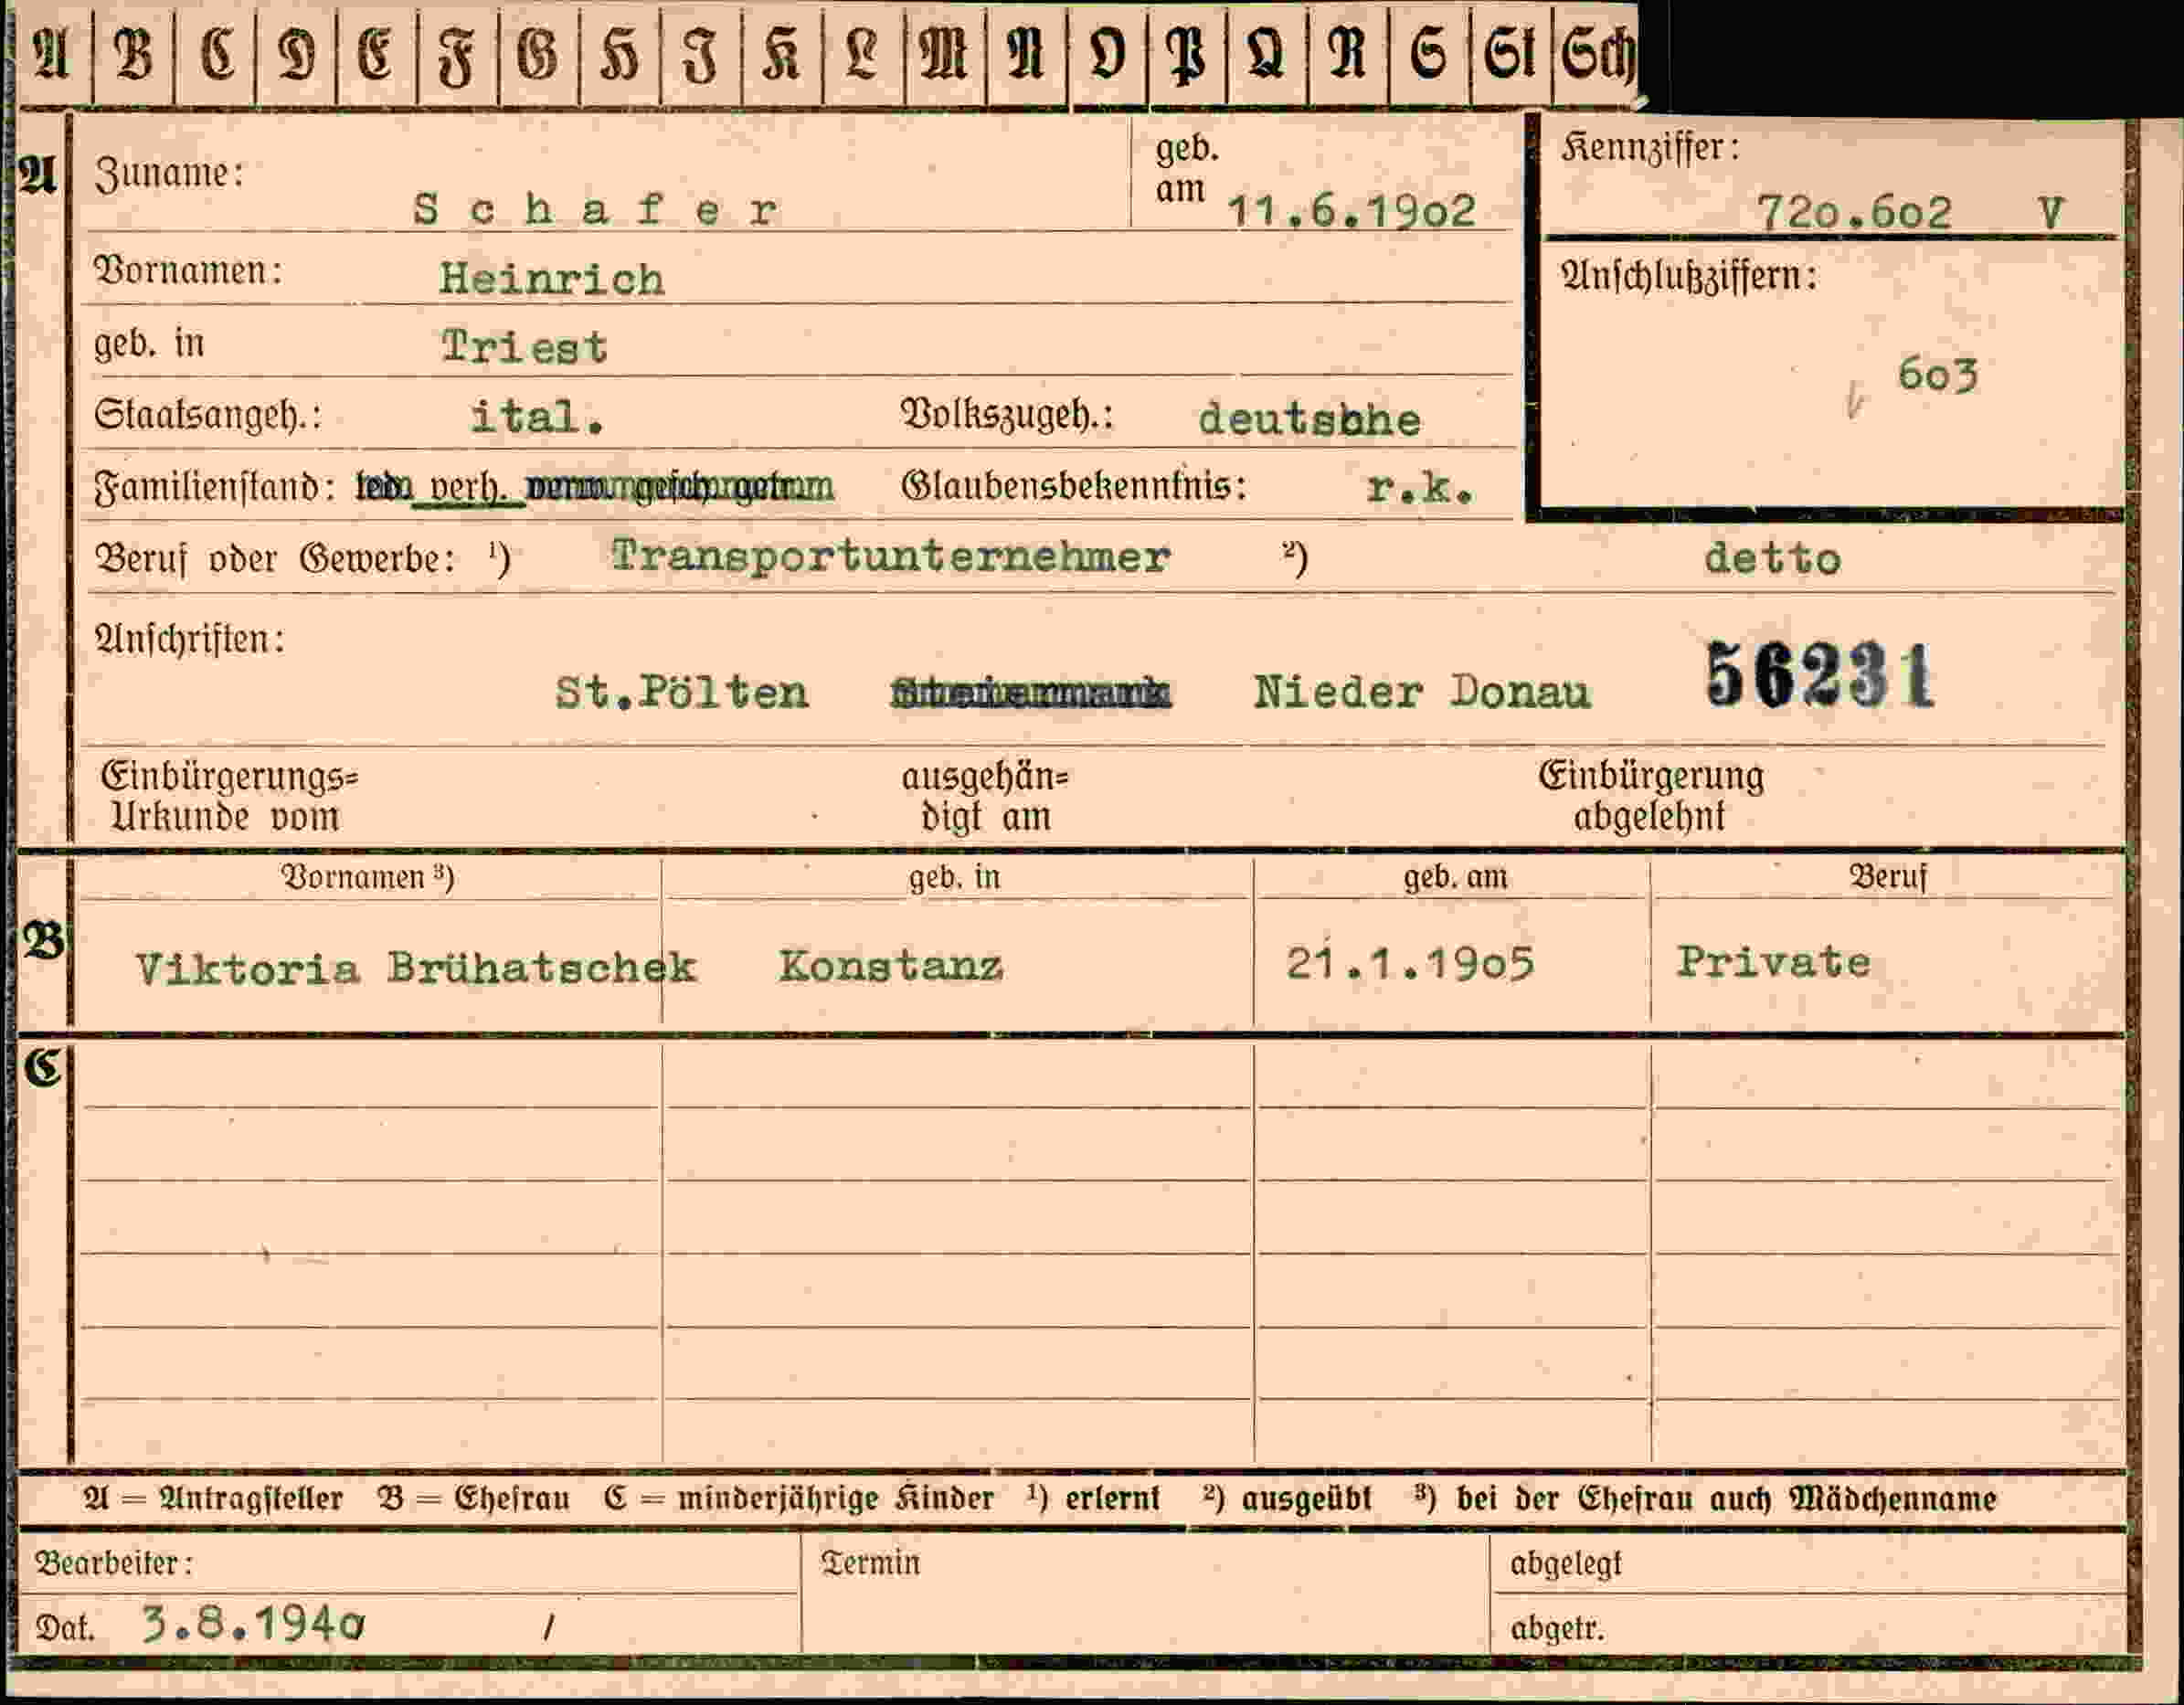Click the legend entry 'C = minderjährige Kinder'
The width and height of the screenshot is (2184, 1705).
click(799, 1499)
